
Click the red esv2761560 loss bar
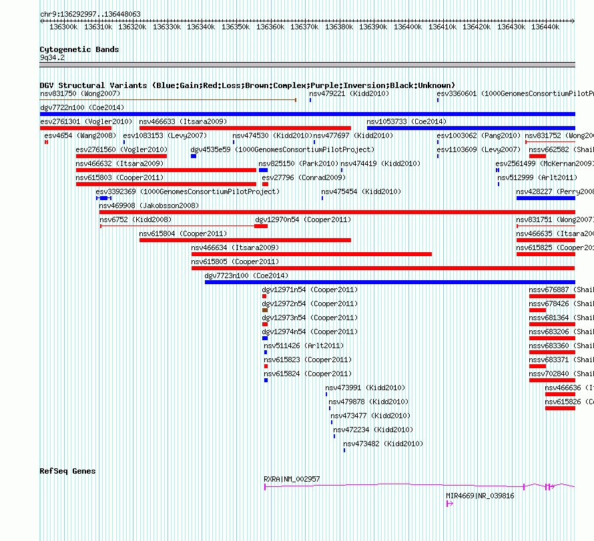pyautogui.click(x=121, y=156)
